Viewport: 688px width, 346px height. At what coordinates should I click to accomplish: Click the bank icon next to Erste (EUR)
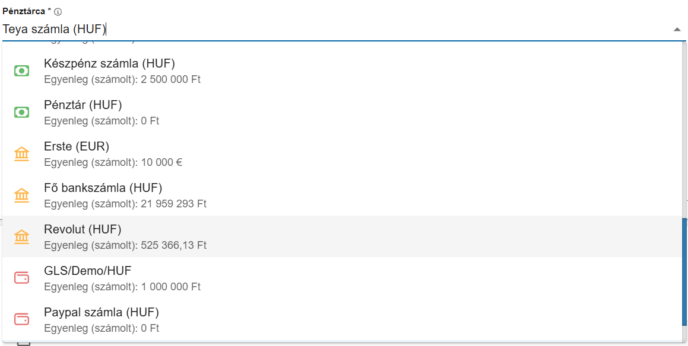[22, 154]
